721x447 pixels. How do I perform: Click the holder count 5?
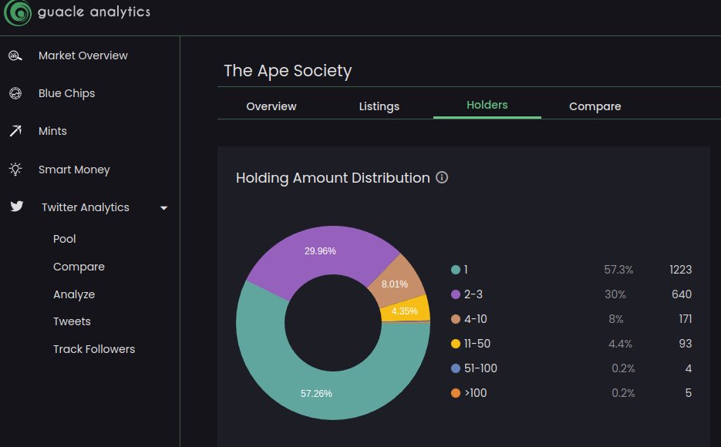689,393
